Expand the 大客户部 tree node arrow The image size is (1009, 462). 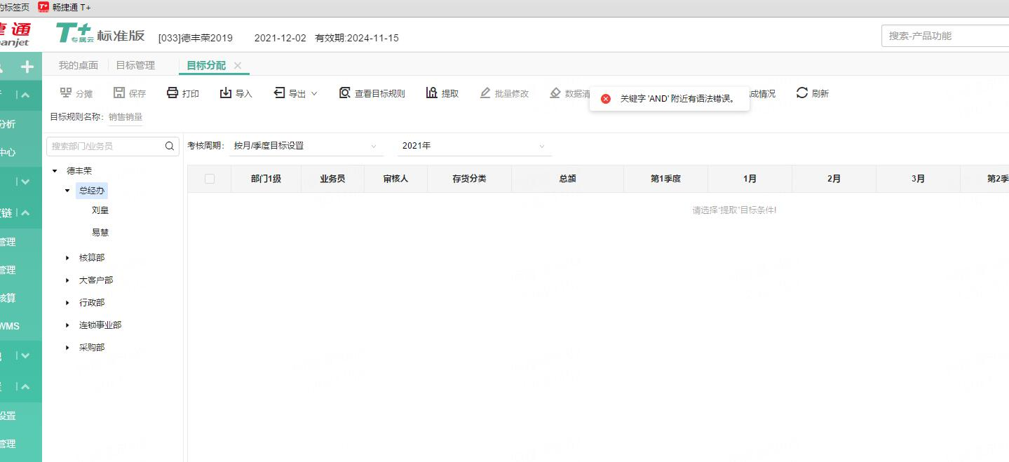(67, 280)
